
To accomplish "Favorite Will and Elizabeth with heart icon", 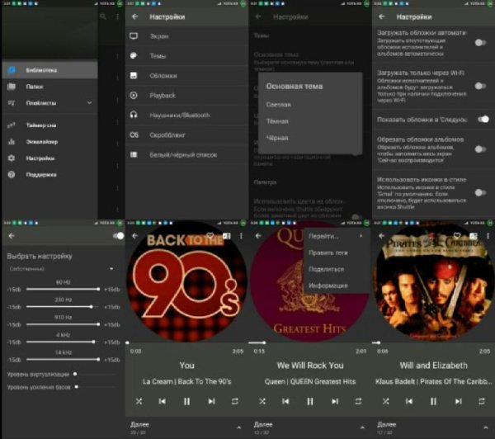I will (457, 236).
